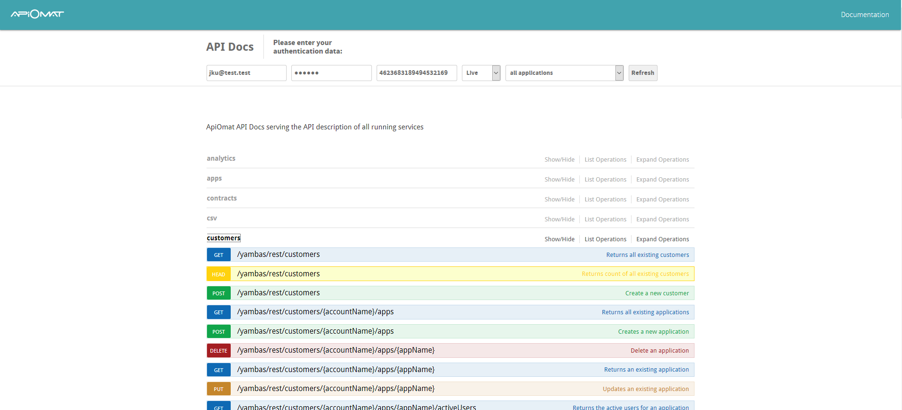
Task: Click POST path /yambas/rest/customers
Action: point(279,293)
